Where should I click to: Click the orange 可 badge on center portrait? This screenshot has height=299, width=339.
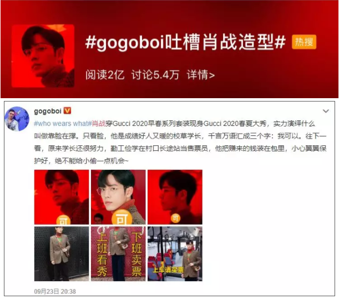coord(122,217)
